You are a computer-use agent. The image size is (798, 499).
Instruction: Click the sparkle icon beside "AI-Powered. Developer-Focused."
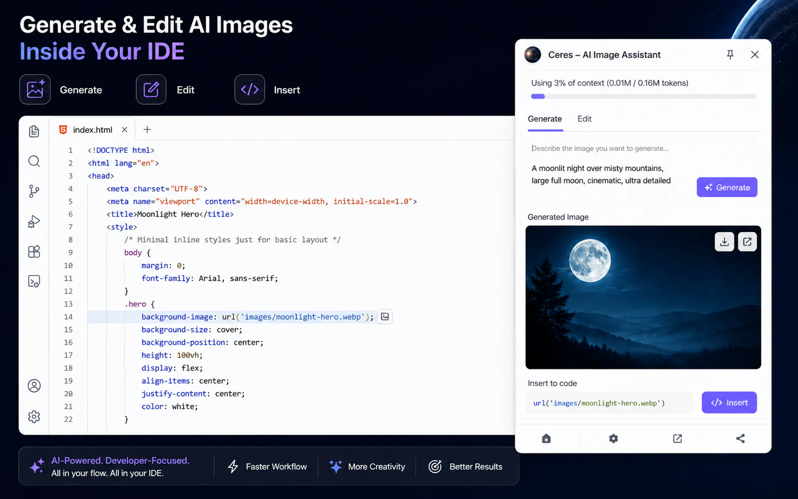pos(37,466)
